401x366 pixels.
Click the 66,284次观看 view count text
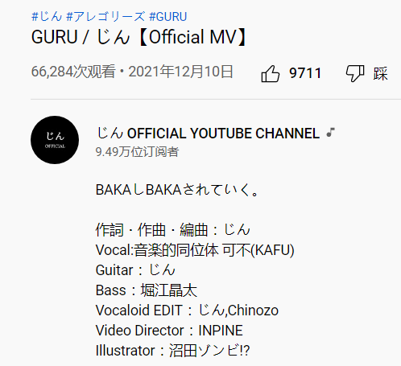coord(73,72)
